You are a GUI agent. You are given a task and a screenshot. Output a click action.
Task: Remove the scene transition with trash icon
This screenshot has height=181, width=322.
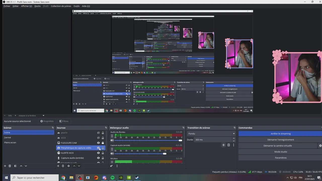coord(229,145)
